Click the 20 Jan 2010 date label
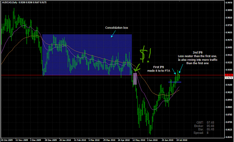 coord(65,140)
